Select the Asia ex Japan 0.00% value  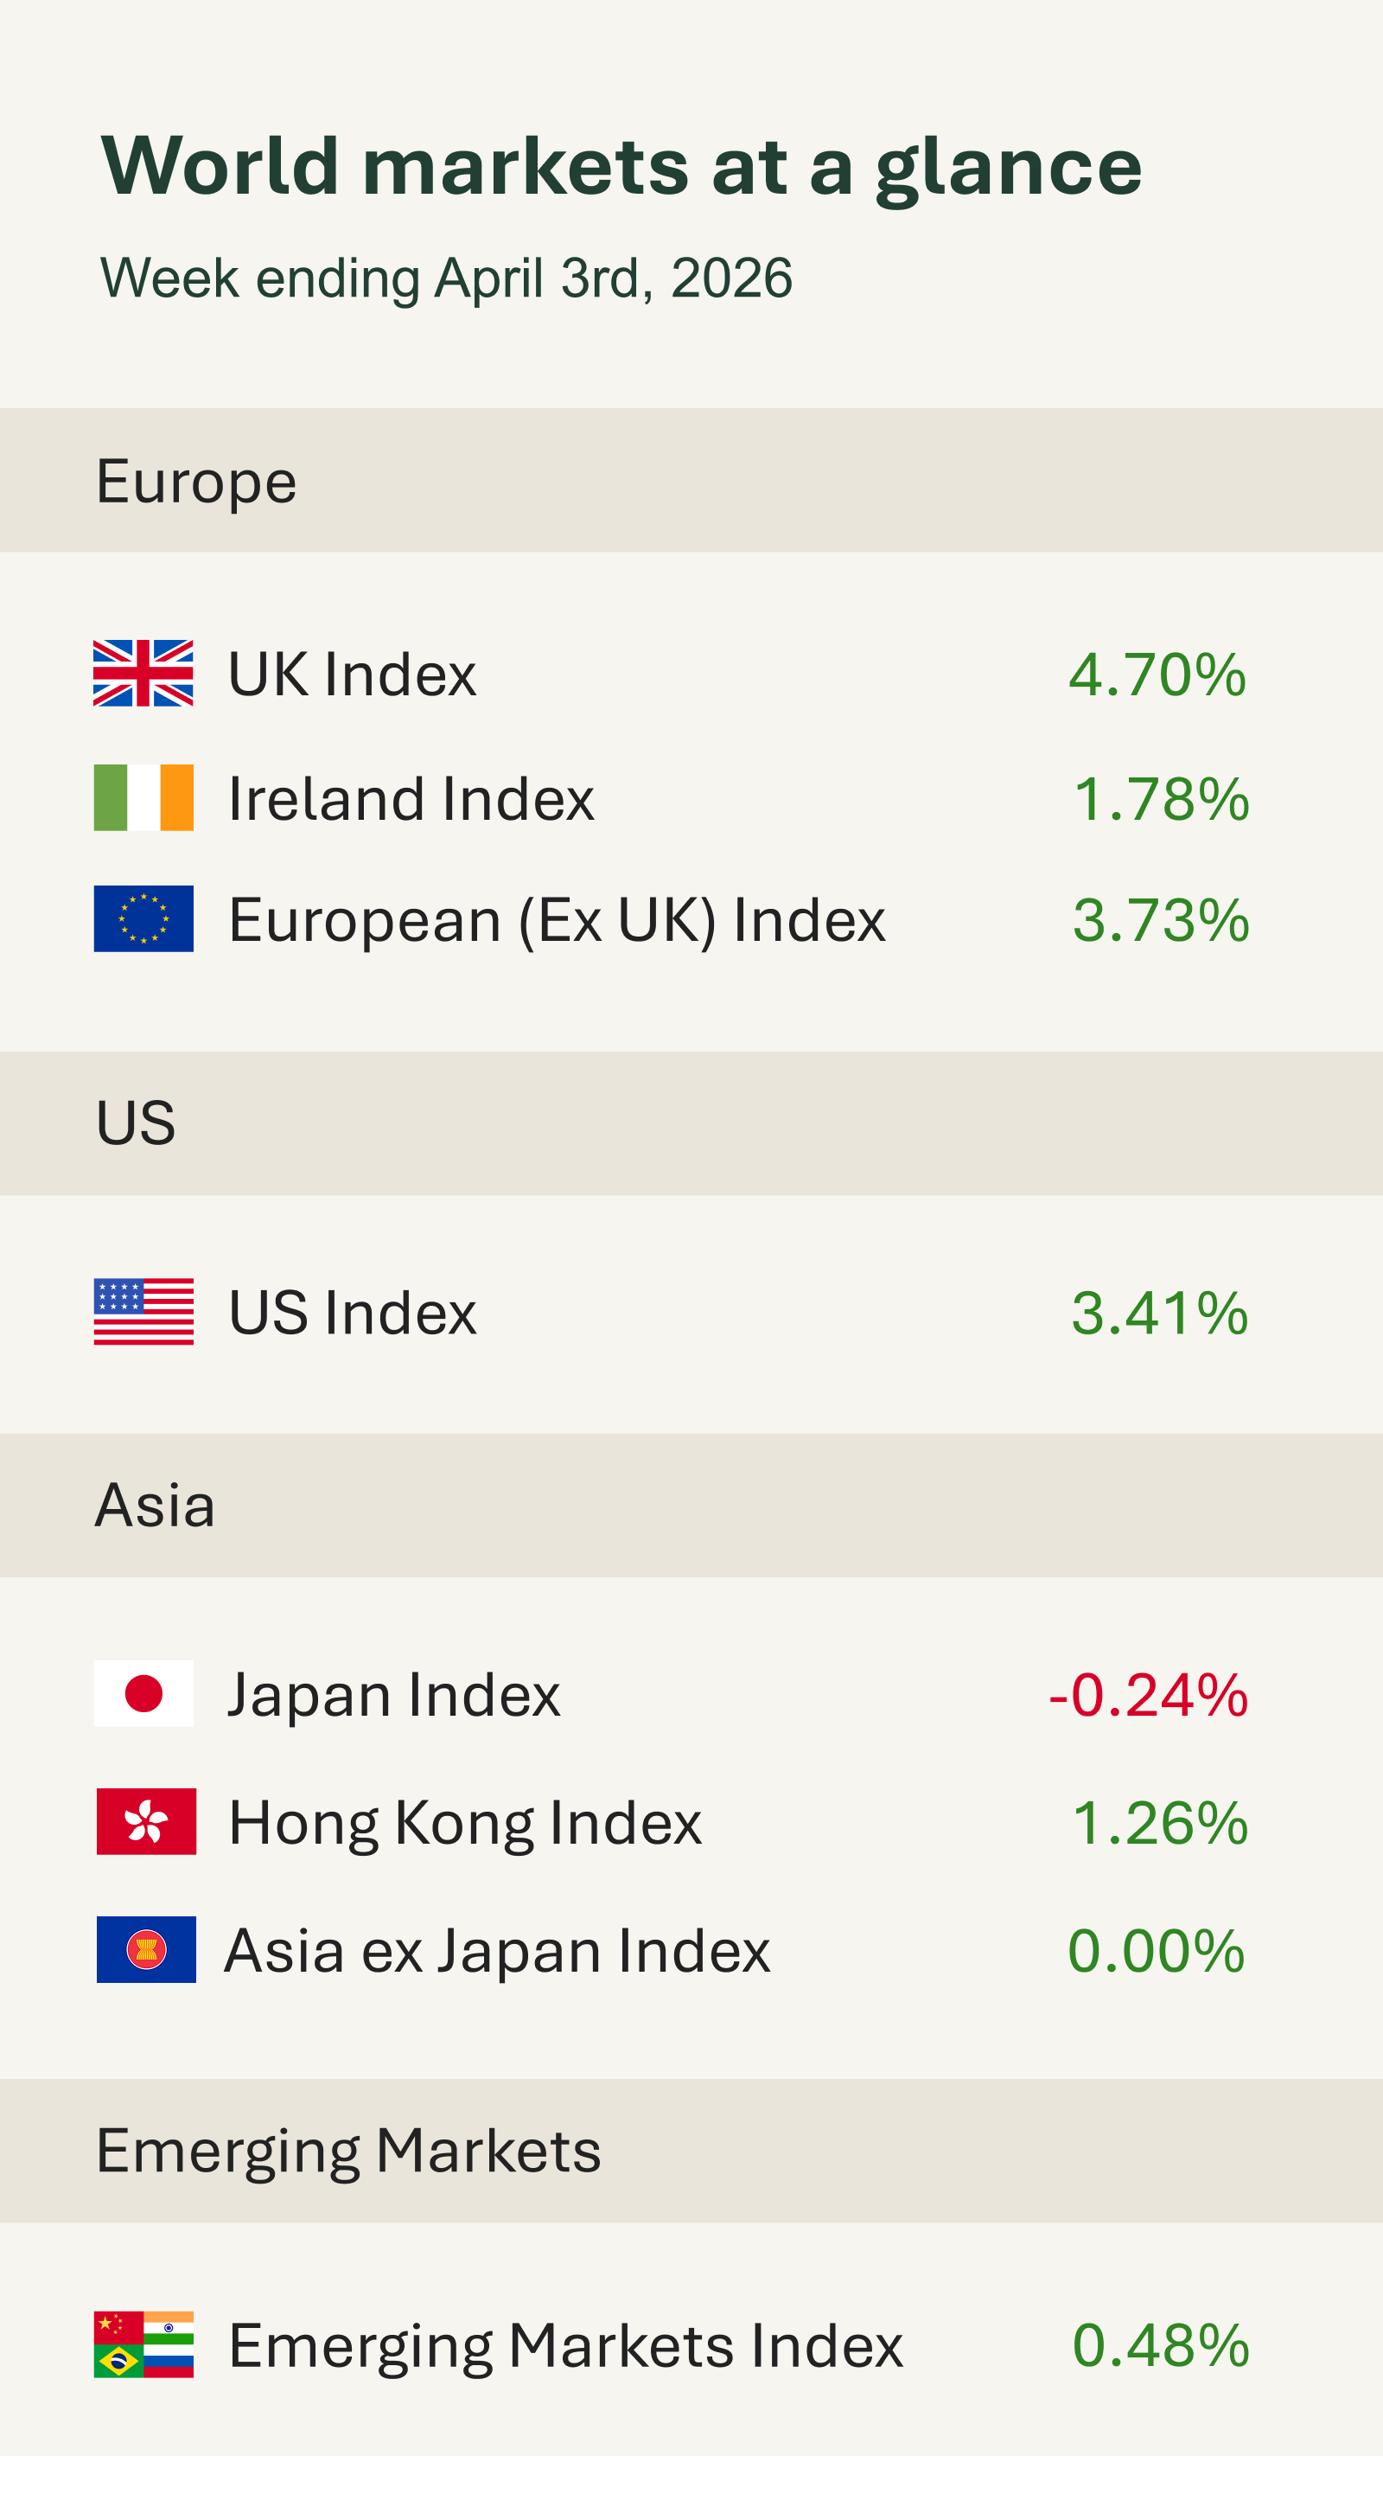1156,1951
